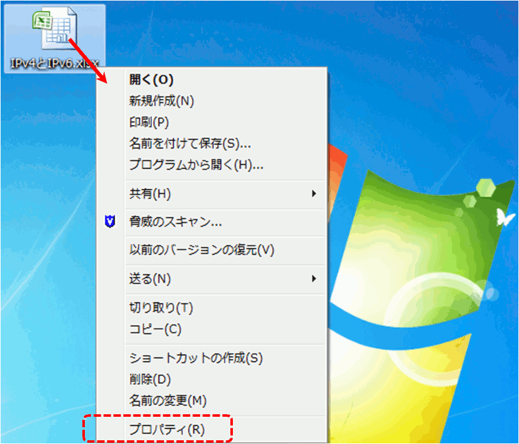Choose コピー(C) to copy the file

pos(155,329)
